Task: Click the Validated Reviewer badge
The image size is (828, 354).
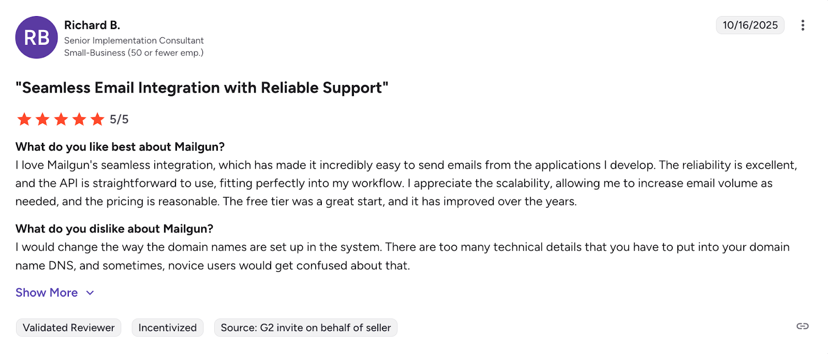Action: click(x=69, y=328)
